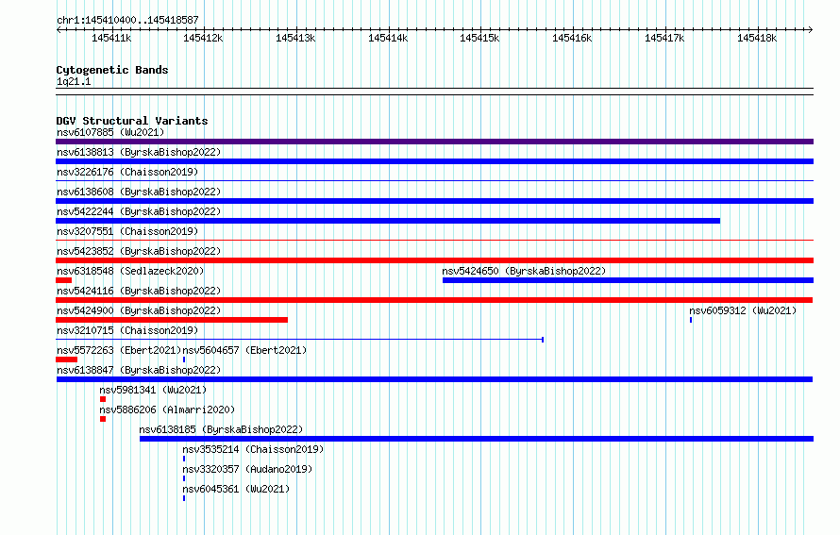The width and height of the screenshot is (840, 535).
Task: Select the red bar under nsv5424116
Action: [434, 300]
